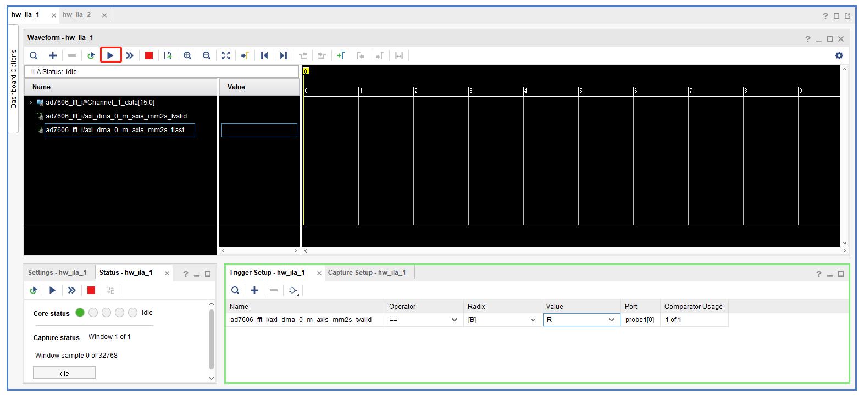859x395 pixels.
Task: Click the Idle status button
Action: click(x=64, y=373)
